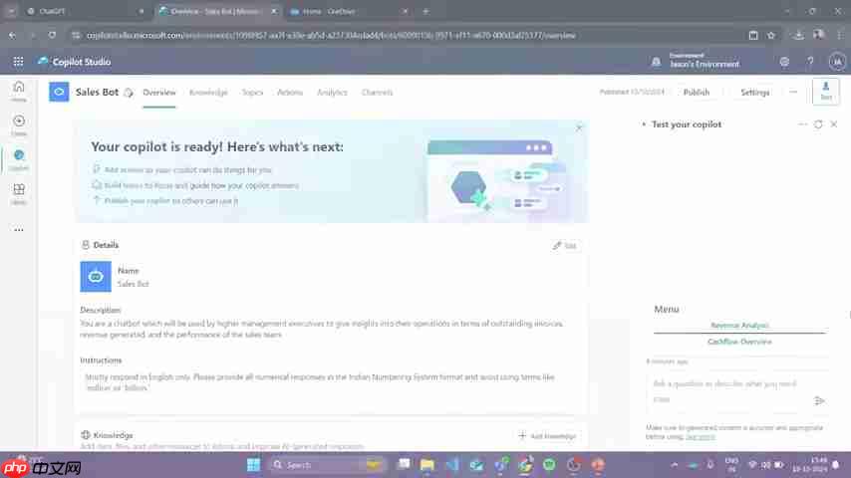Select Revenue Analysis menu option
Viewport: 851px width, 478px height.
(739, 325)
